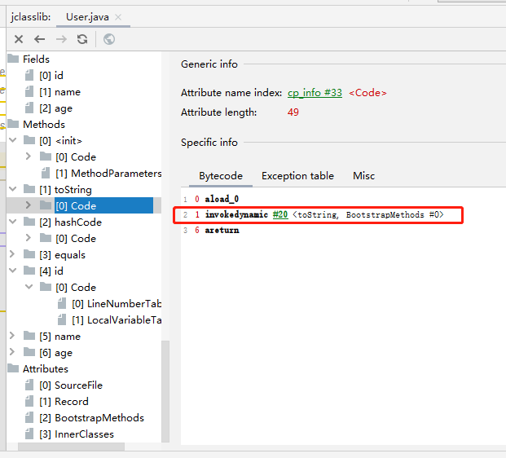
Task: Select the [1] MethodParameters attribute
Action: click(108, 174)
